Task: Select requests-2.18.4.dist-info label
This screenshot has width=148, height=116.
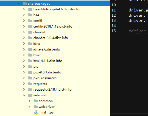Action: click(52, 90)
